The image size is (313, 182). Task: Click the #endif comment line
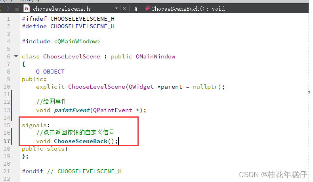tap(72, 171)
